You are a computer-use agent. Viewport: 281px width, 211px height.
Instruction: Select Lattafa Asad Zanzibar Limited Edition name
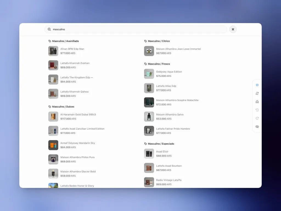coord(82,129)
